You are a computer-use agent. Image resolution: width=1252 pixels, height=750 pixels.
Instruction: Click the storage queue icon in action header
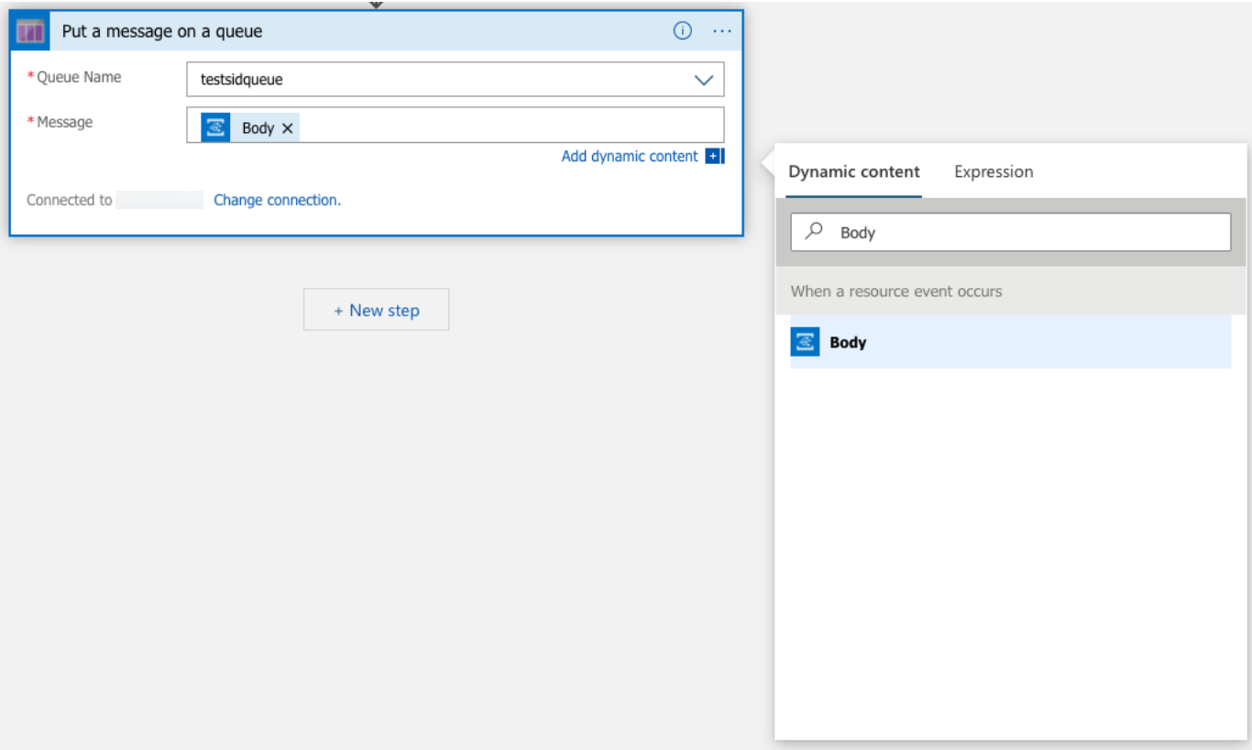tap(30, 31)
